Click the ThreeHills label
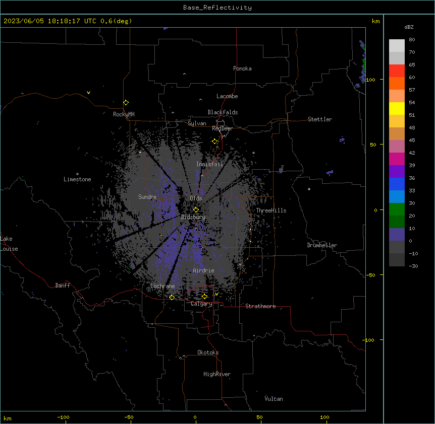435x424 pixels. point(271,210)
